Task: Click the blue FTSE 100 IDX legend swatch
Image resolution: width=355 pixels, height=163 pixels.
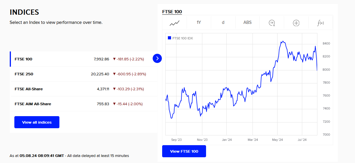Action: tap(169, 38)
